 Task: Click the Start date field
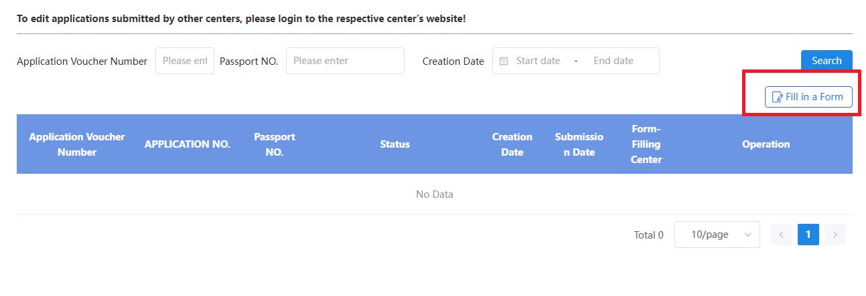[x=538, y=61]
